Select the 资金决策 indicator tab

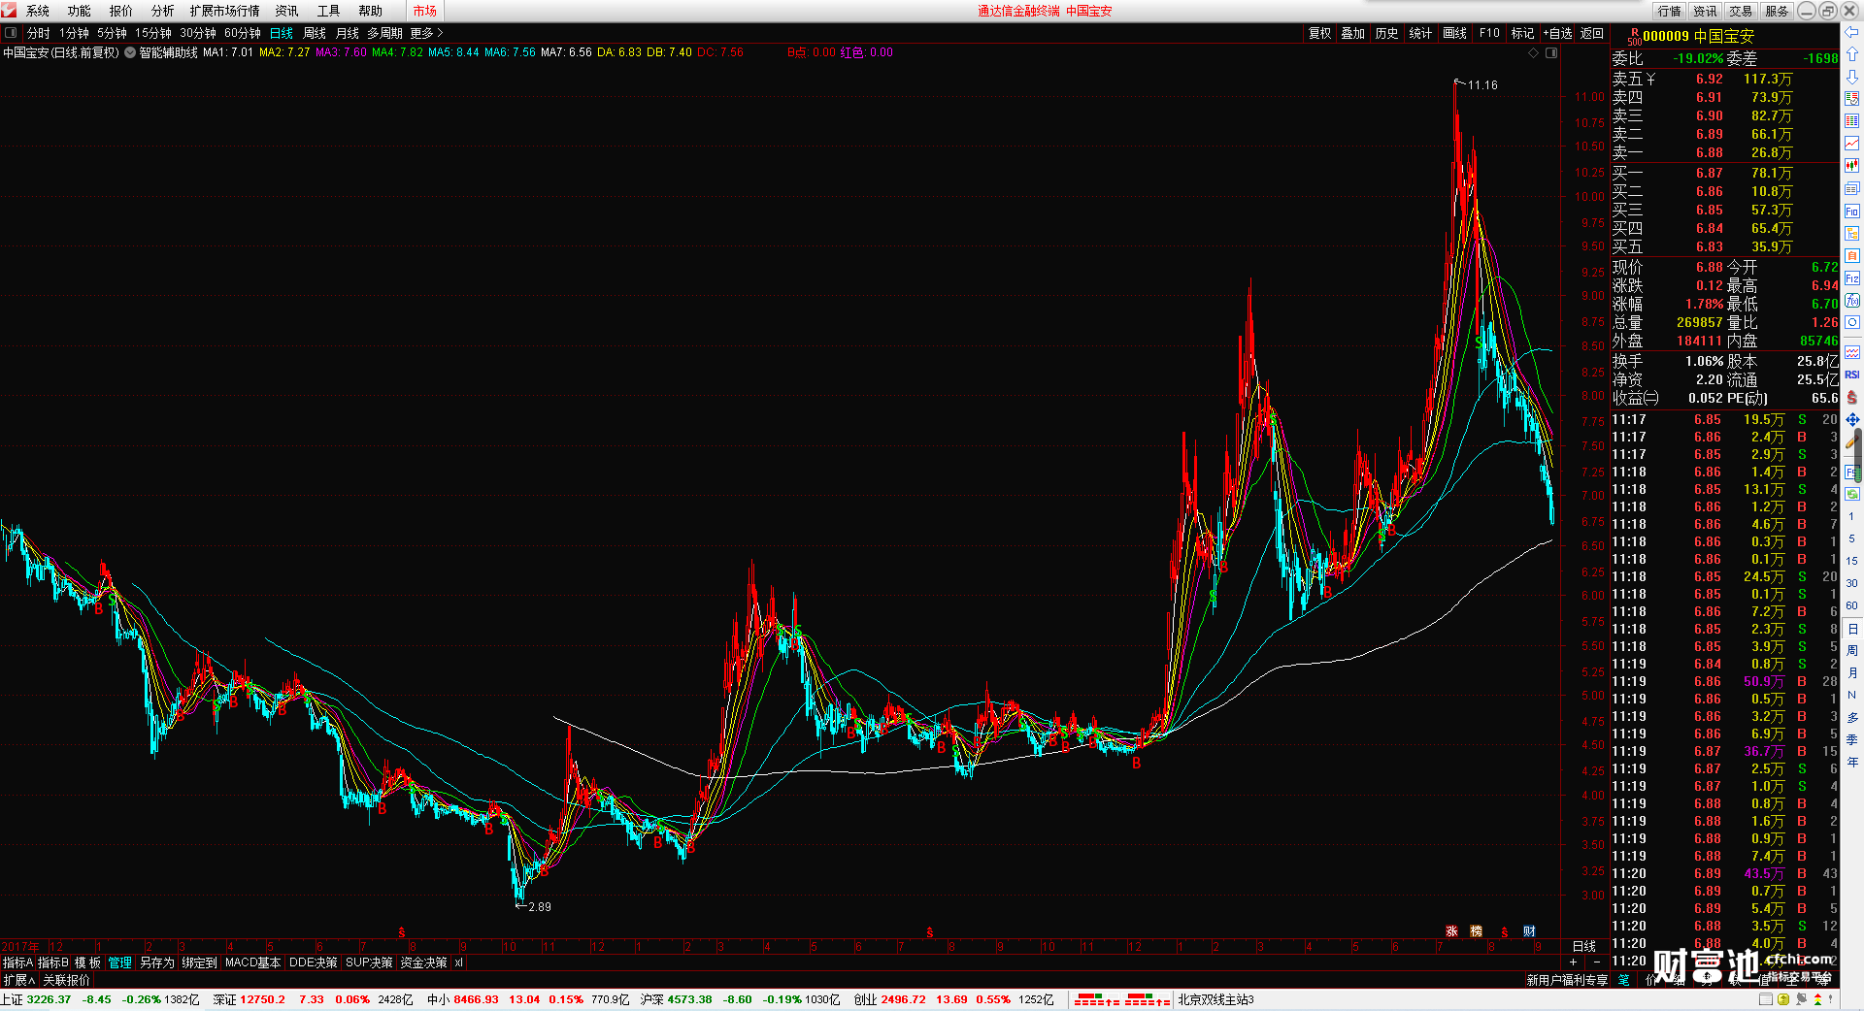[x=423, y=962]
